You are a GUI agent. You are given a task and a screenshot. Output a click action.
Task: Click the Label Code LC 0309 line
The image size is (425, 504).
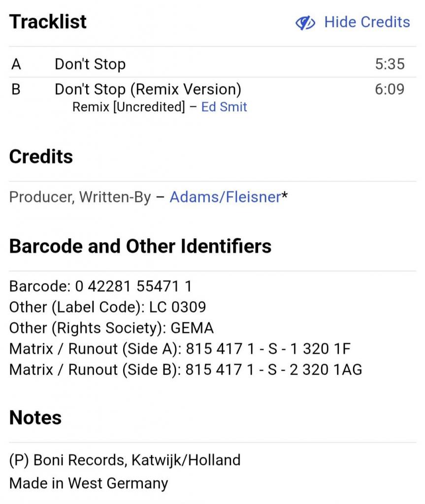click(x=107, y=307)
